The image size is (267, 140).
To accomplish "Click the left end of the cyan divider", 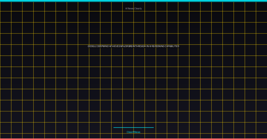I will 114,127.
